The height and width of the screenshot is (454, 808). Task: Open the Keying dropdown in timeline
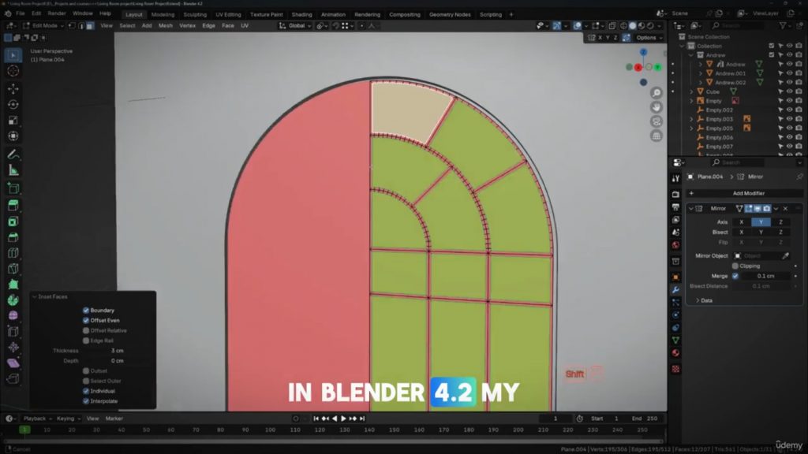point(68,419)
